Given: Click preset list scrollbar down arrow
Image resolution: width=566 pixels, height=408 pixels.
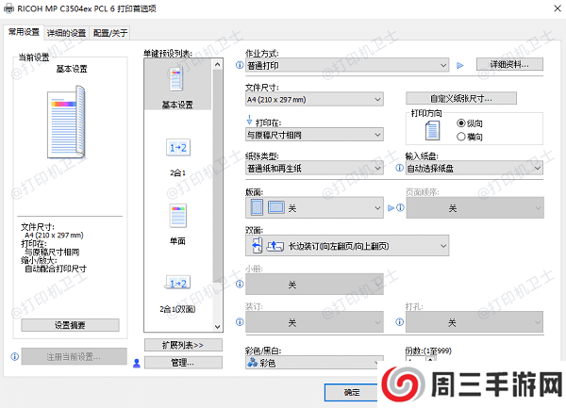Looking at the screenshot, I should click(217, 327).
